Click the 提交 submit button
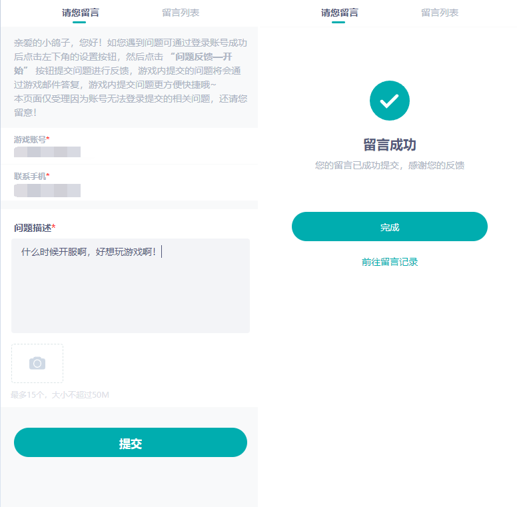517x507 pixels. pyautogui.click(x=131, y=442)
